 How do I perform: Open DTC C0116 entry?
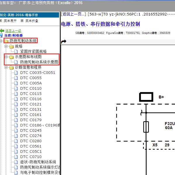[31, 99]
